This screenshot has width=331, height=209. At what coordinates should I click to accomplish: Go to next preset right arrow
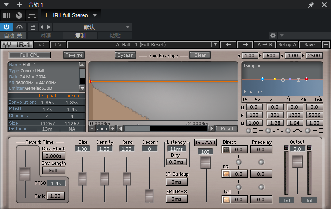49,27
